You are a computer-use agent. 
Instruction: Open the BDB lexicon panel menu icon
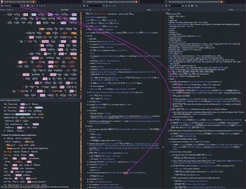click(84, 6)
